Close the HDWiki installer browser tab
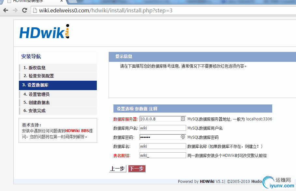The width and height of the screenshot is (296, 191). (x=62, y=1)
